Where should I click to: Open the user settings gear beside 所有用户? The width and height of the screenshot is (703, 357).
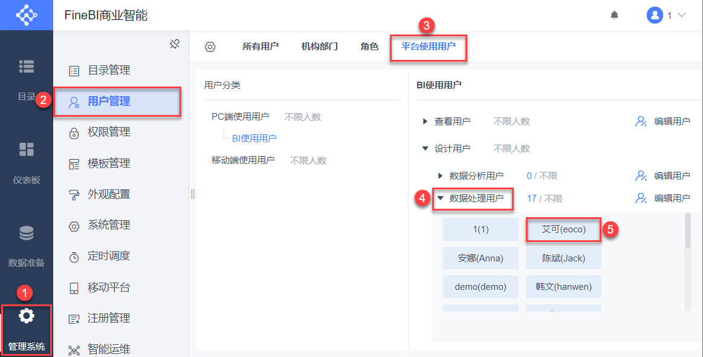pyautogui.click(x=210, y=47)
